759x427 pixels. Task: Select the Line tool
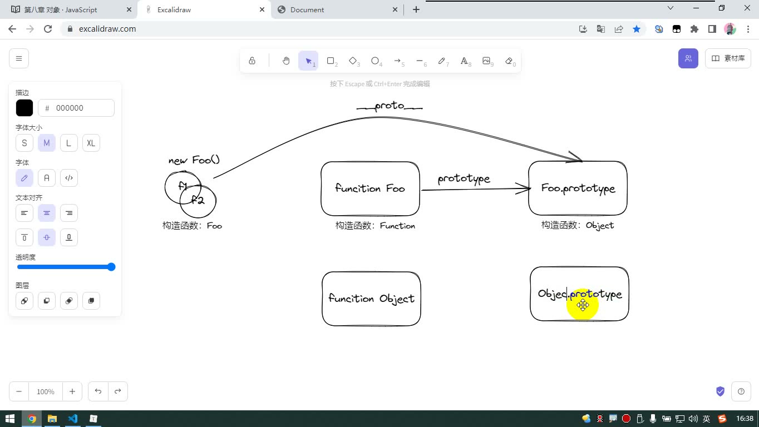pyautogui.click(x=420, y=61)
